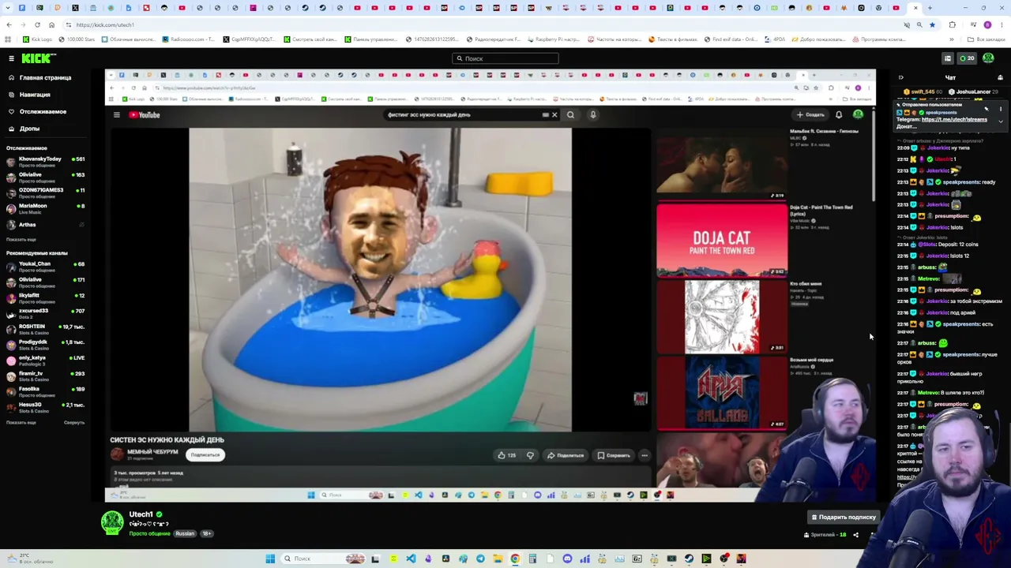Viewport: 1011px width, 568px height.
Task: Open the three-dot menu under the YouTube video
Action: tap(645, 455)
